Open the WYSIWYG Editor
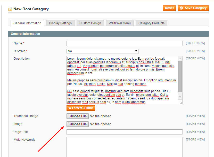 pyautogui.click(x=81, y=108)
